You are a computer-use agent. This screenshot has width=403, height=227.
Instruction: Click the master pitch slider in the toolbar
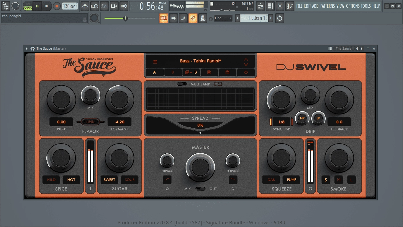click(130, 18)
